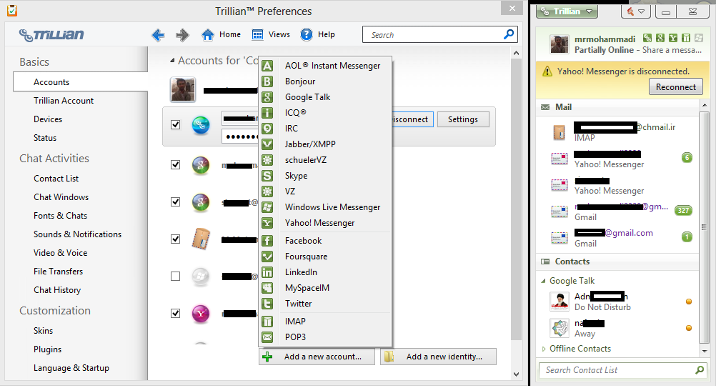Screen dimensions: 716x388
Task: Open the Chat History preferences
Action: (57, 290)
